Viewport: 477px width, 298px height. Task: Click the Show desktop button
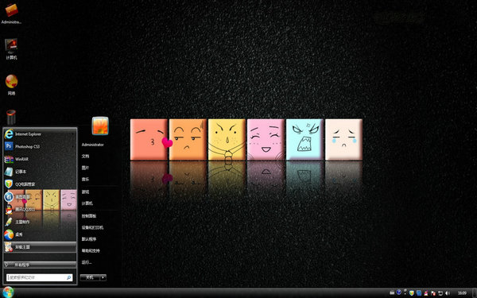pyautogui.click(x=475, y=293)
